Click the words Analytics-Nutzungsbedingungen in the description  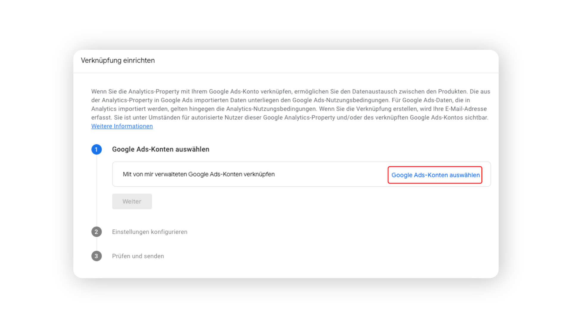271,109
